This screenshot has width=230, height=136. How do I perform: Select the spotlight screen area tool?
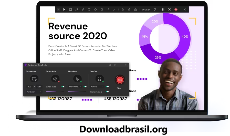70,9
